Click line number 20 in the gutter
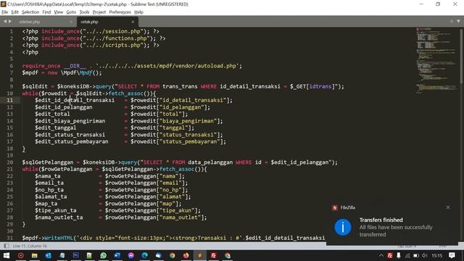 tap(9, 162)
